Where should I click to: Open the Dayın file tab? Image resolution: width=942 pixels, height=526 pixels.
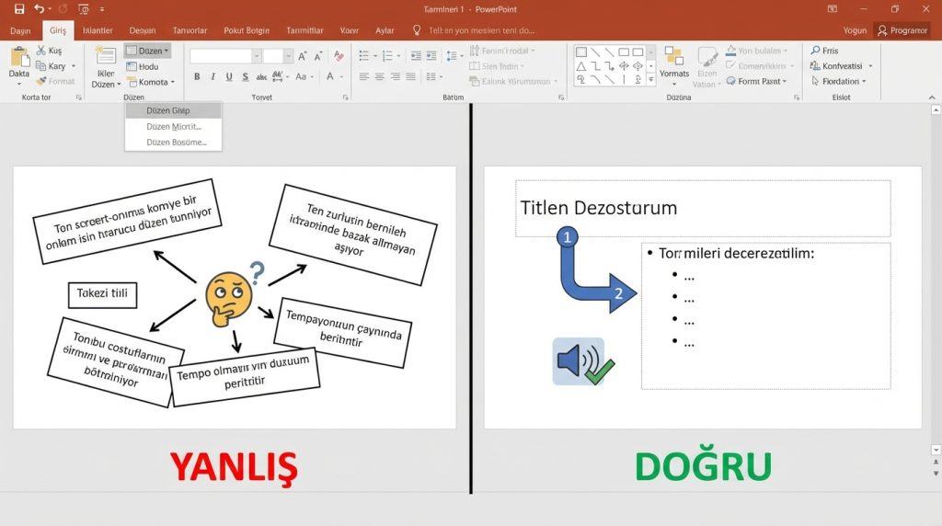click(20, 30)
